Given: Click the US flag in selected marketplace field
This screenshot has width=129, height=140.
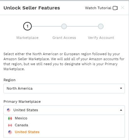Looking at the screenshot, I should (8, 110).
